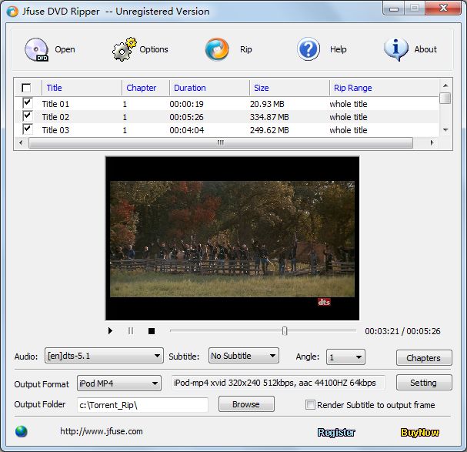Open the Options gear icon
This screenshot has width=467, height=452.
click(x=125, y=49)
